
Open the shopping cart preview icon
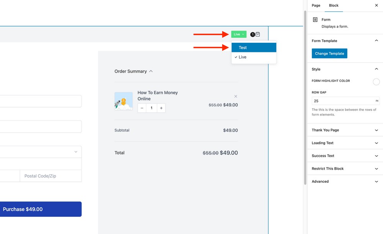257,34
